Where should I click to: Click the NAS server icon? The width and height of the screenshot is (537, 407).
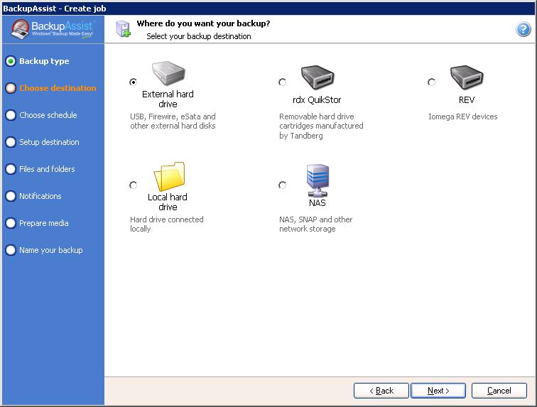(x=318, y=180)
